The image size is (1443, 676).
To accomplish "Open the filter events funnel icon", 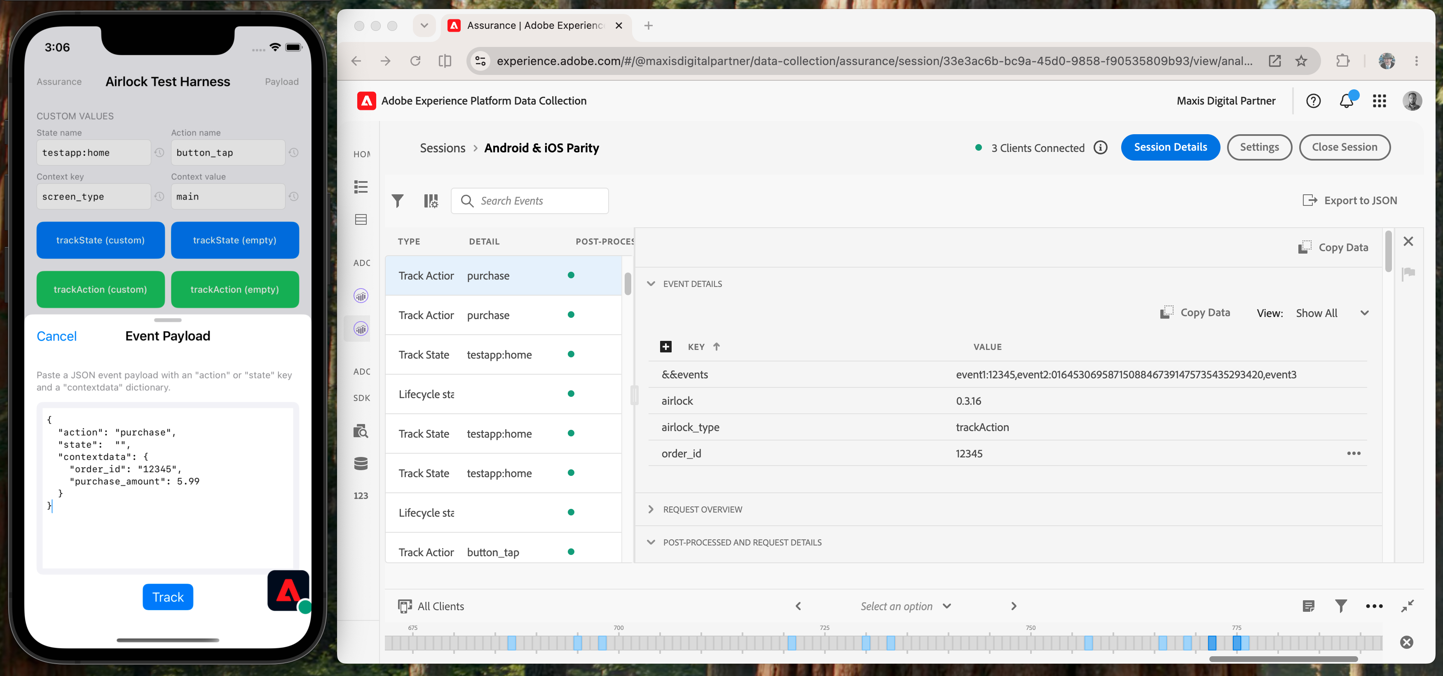I will point(397,201).
